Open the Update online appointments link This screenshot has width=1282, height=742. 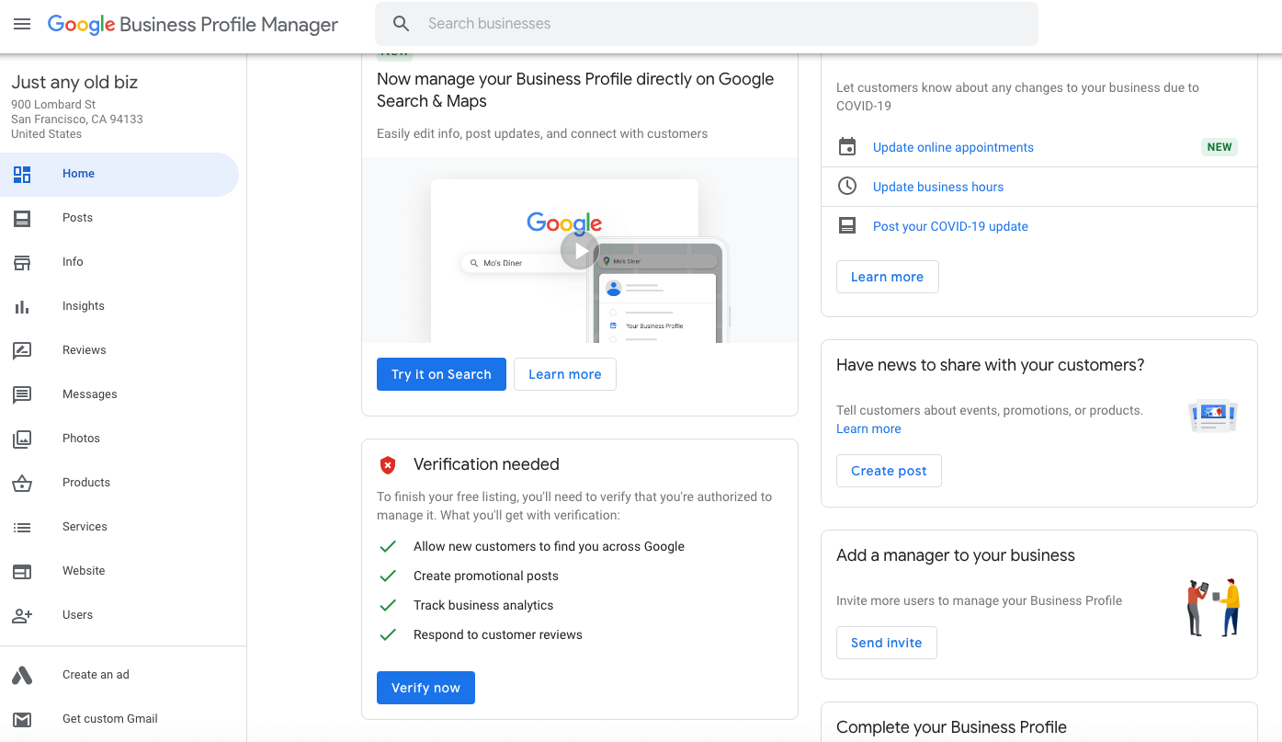[x=953, y=147]
